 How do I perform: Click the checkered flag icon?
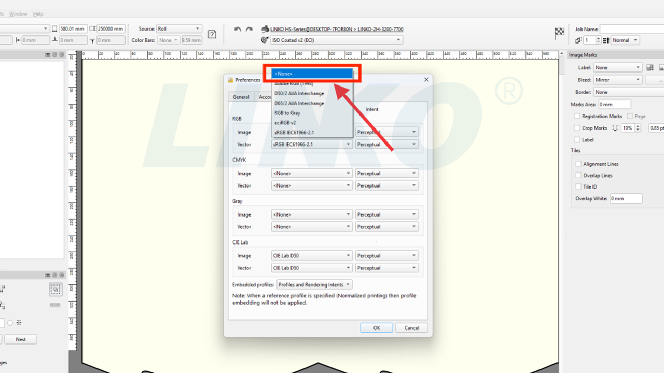(x=559, y=34)
